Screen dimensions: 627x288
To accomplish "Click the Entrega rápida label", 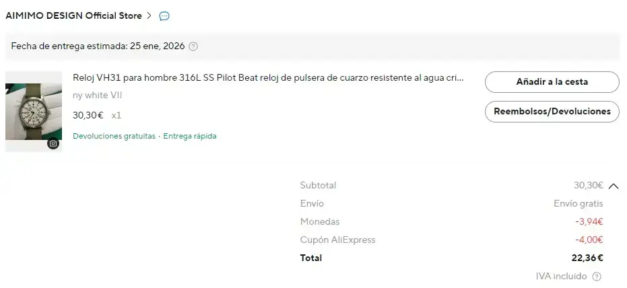I will coord(189,136).
